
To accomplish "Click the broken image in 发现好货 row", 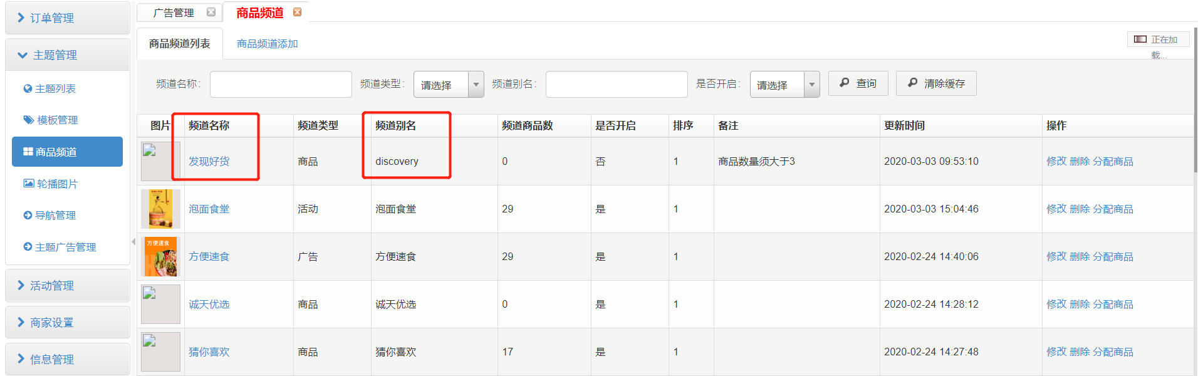I will coord(160,161).
